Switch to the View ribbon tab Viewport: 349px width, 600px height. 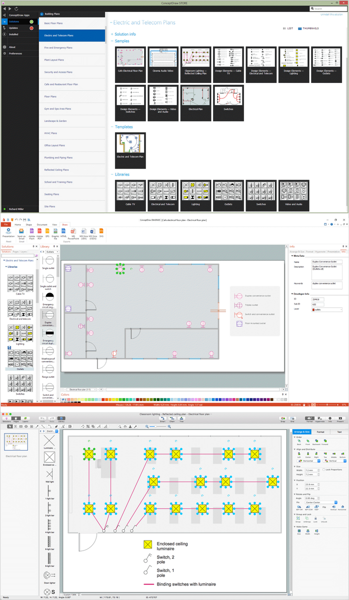(x=54, y=224)
